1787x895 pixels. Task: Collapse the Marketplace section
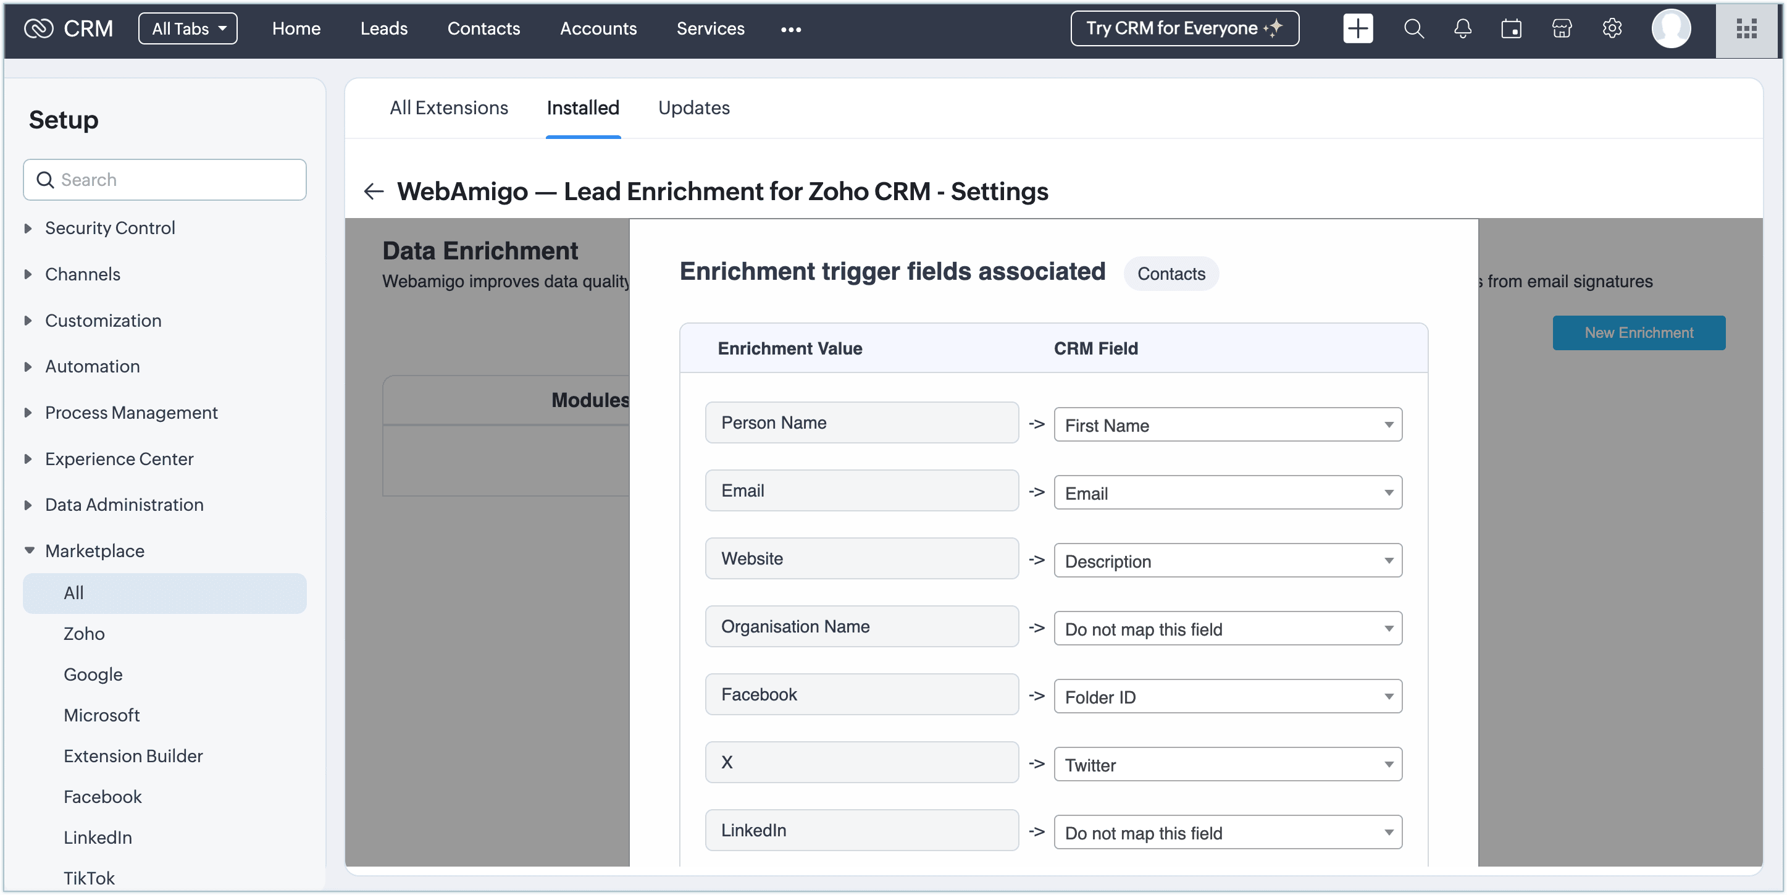[94, 551]
